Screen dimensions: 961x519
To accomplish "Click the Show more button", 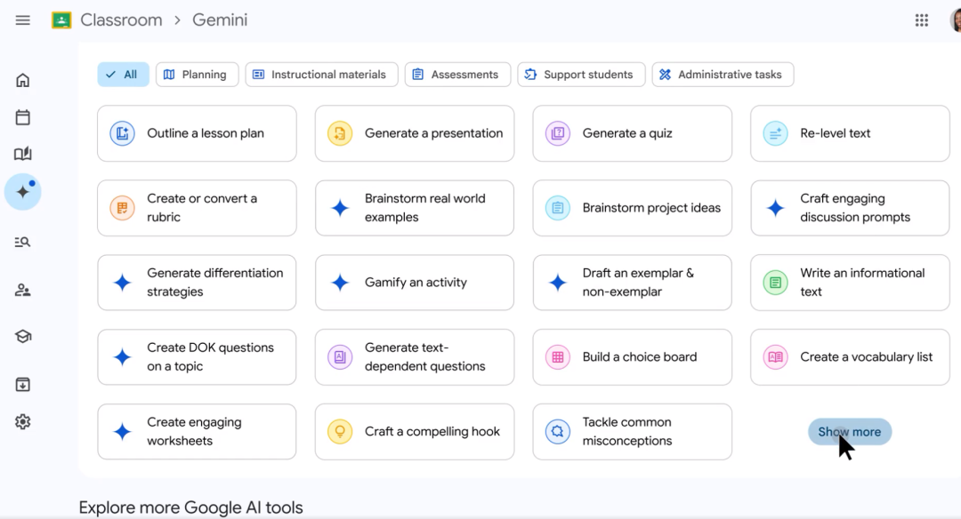I will tap(850, 432).
